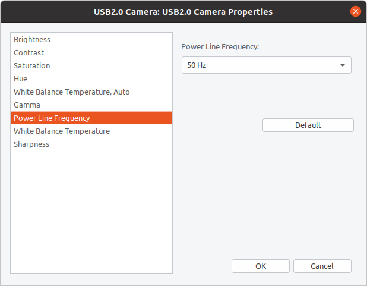Close the camera properties dialog

click(x=355, y=11)
